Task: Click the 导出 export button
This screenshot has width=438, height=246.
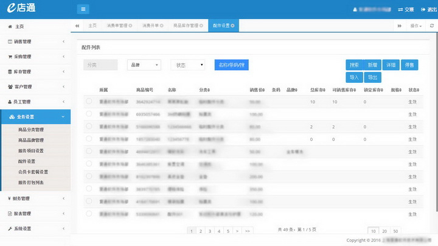Action: [373, 77]
